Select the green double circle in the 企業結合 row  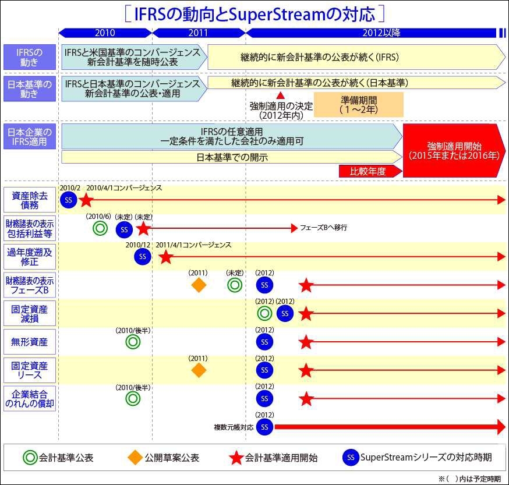(x=133, y=398)
